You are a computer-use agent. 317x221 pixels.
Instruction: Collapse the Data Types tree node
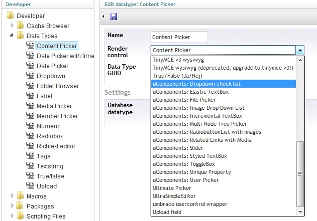[x=12, y=35]
